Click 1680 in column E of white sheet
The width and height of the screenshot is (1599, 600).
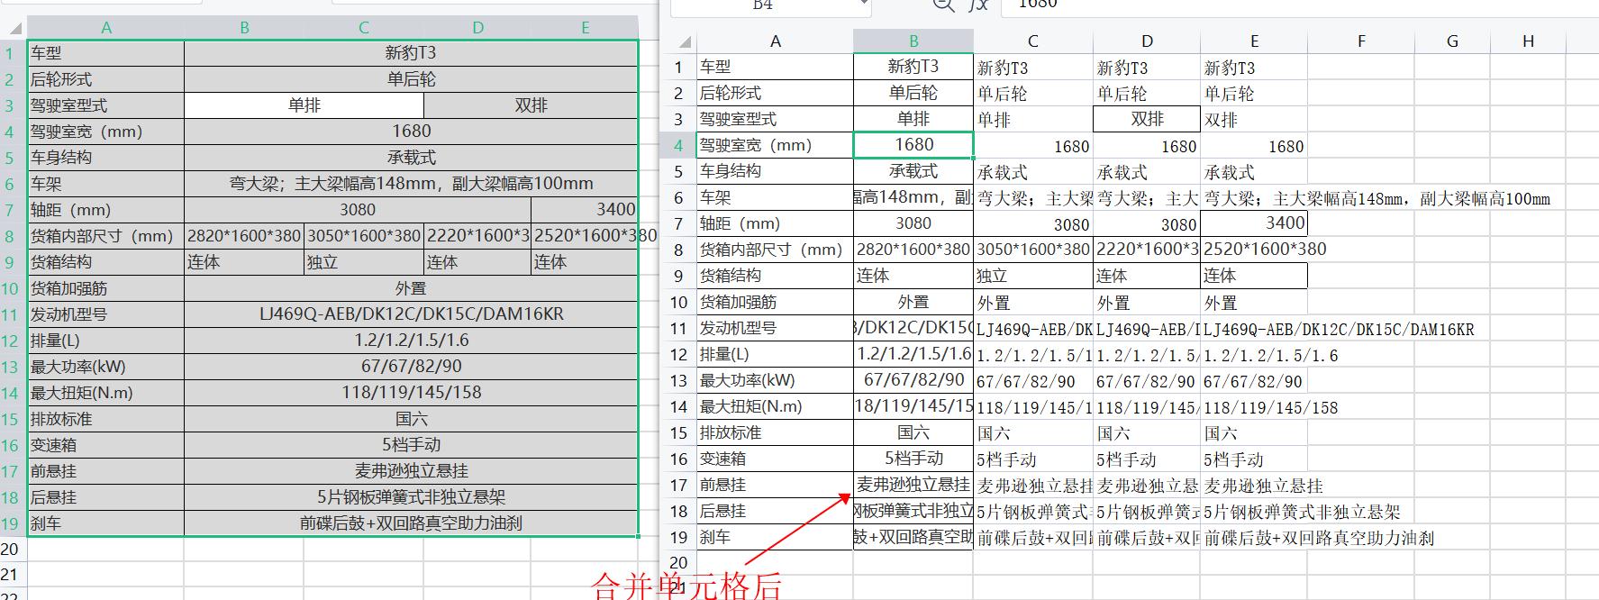1254,146
